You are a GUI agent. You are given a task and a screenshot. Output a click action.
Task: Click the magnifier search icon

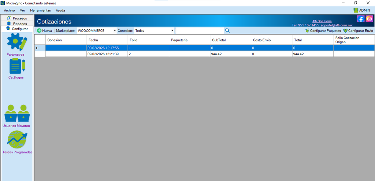click(x=227, y=31)
